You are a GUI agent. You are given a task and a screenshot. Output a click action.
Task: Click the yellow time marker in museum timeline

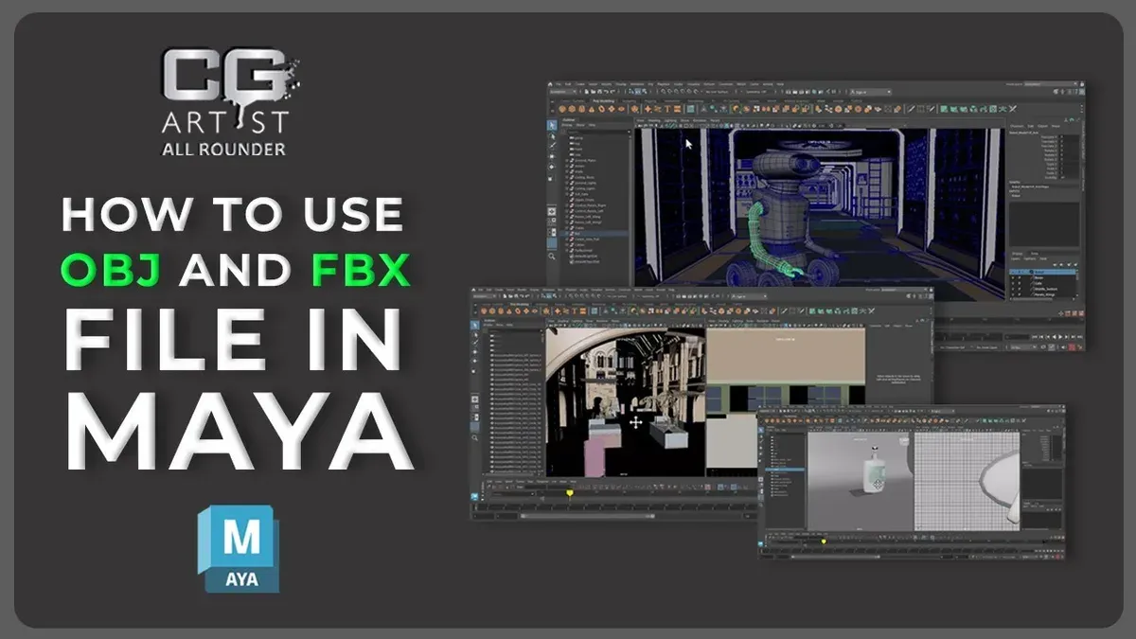click(x=570, y=493)
